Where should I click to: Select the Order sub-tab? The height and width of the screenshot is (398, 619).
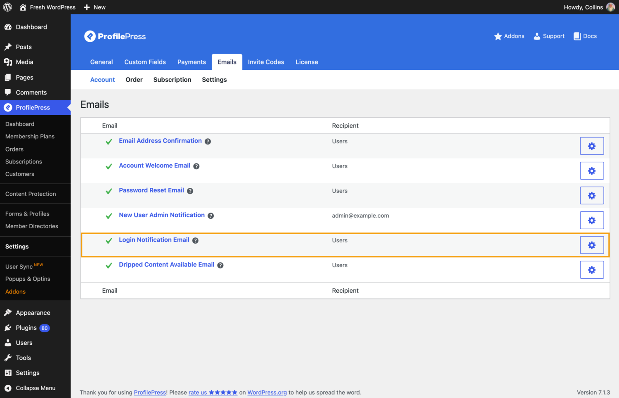(134, 80)
